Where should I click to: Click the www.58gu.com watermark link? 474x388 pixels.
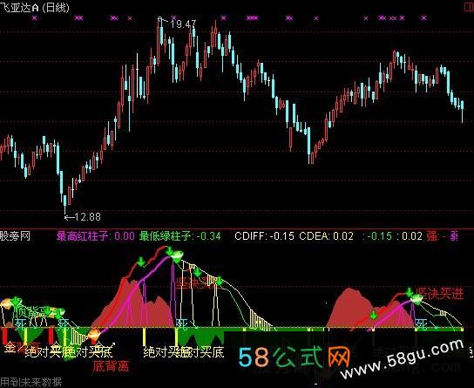403,359
